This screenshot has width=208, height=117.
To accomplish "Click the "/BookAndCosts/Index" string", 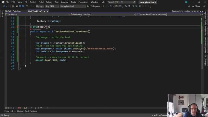I will (x=99, y=49).
